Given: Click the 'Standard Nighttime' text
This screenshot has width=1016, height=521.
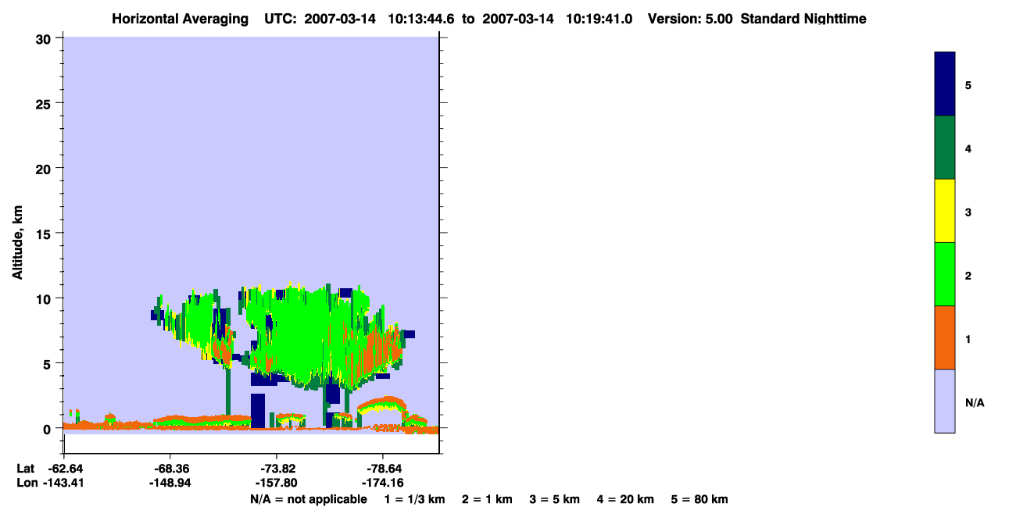Looking at the screenshot, I should point(803,19).
